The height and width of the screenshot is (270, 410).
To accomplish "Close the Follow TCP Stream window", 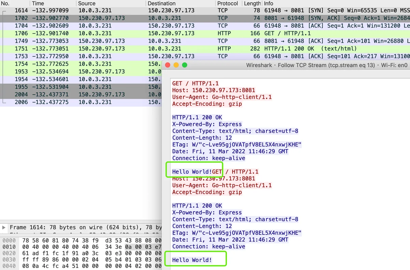I will tap(168, 65).
